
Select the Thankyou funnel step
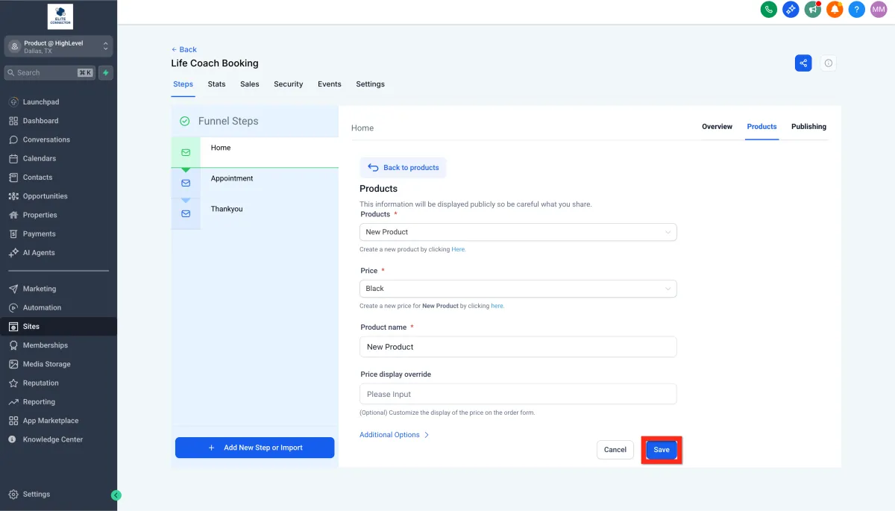(254, 213)
